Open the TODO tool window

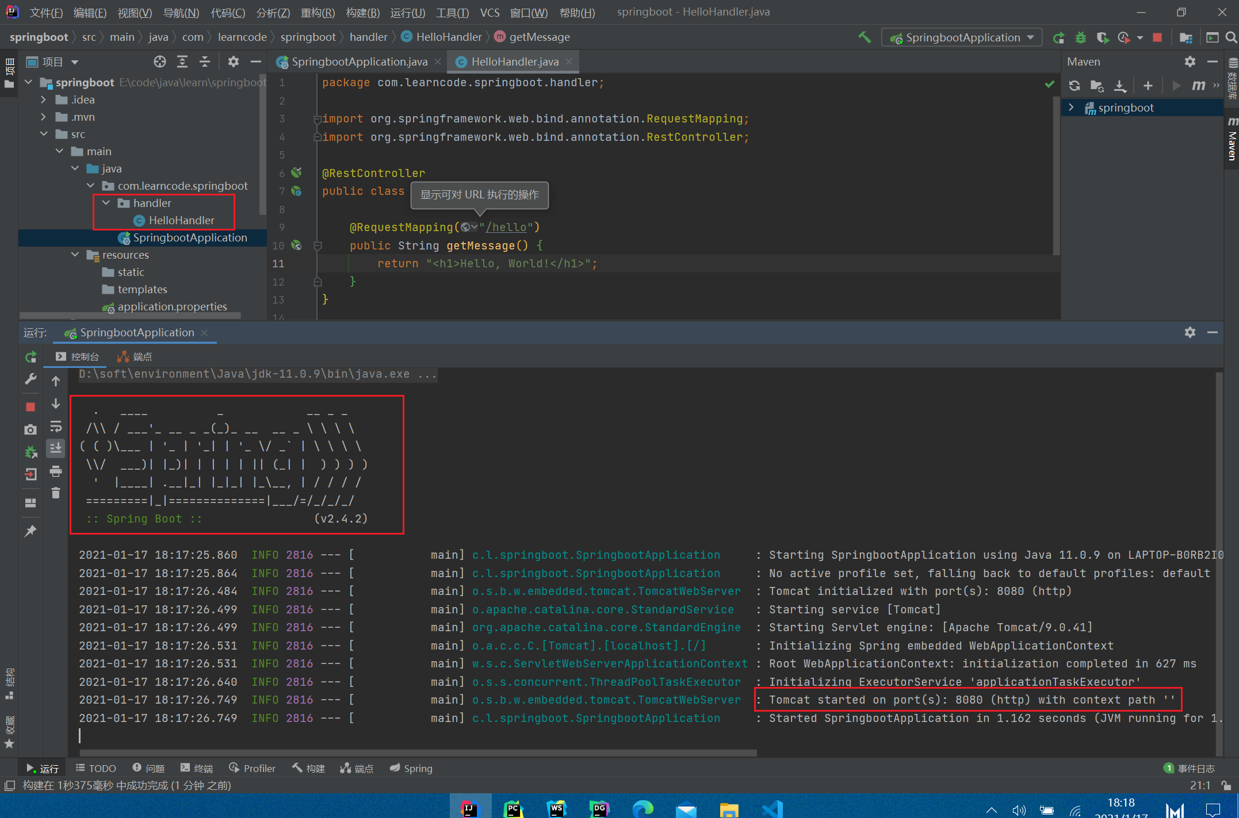point(95,769)
